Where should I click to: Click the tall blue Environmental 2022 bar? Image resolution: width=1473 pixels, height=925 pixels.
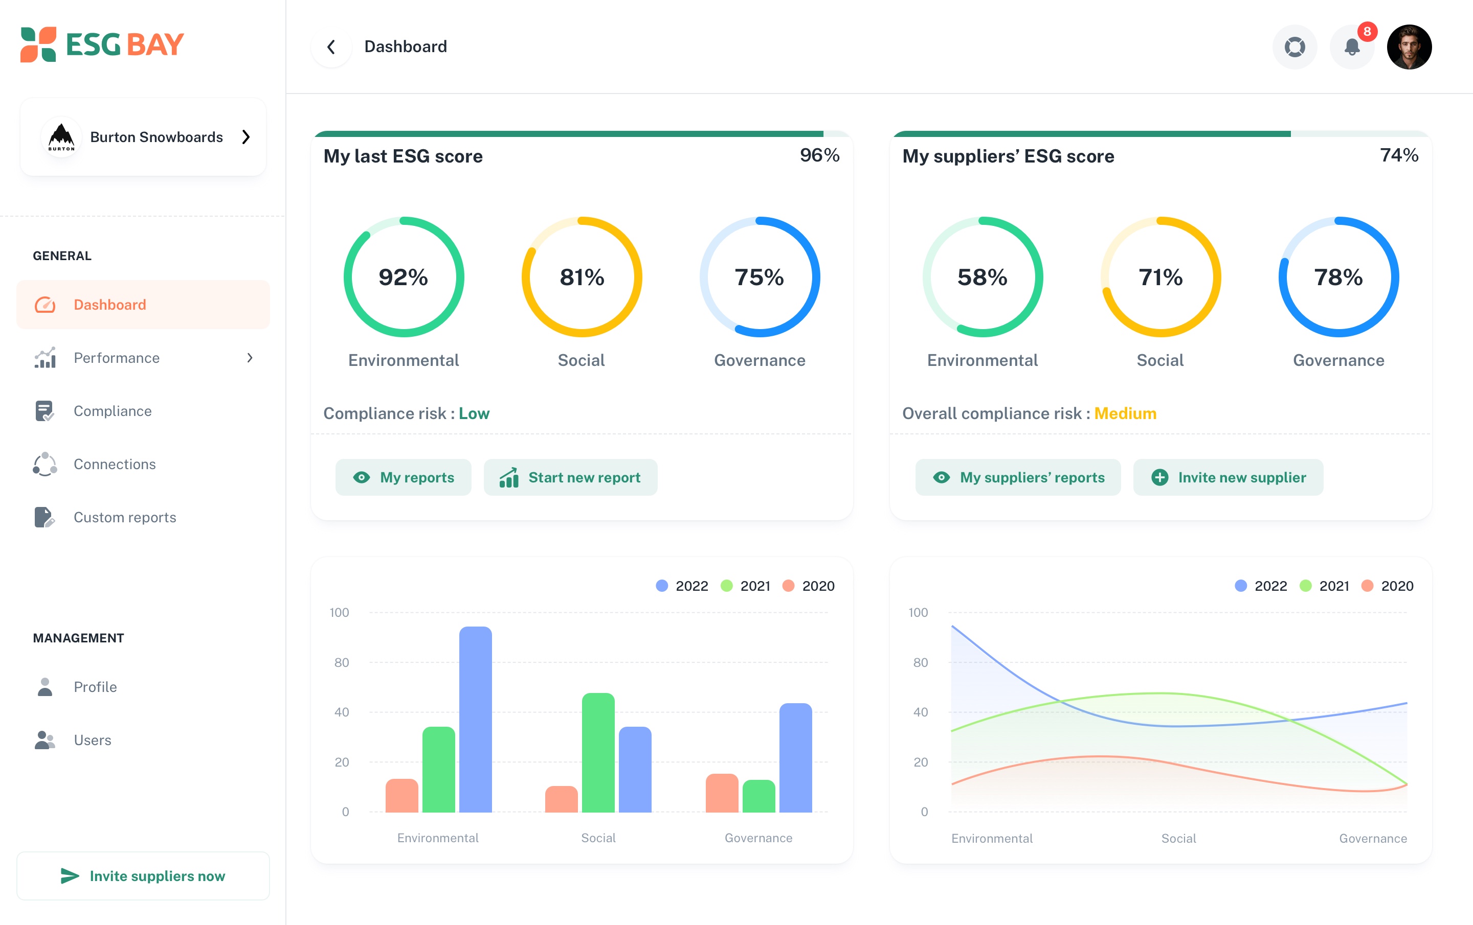475,720
